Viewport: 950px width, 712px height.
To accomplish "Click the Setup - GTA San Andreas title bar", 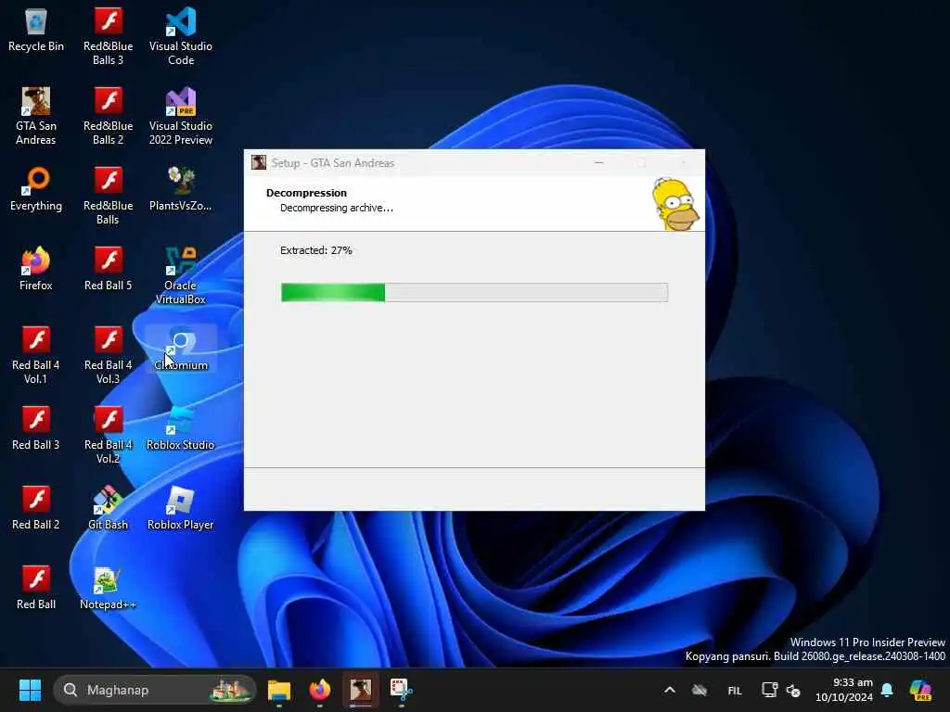I will coord(474,163).
